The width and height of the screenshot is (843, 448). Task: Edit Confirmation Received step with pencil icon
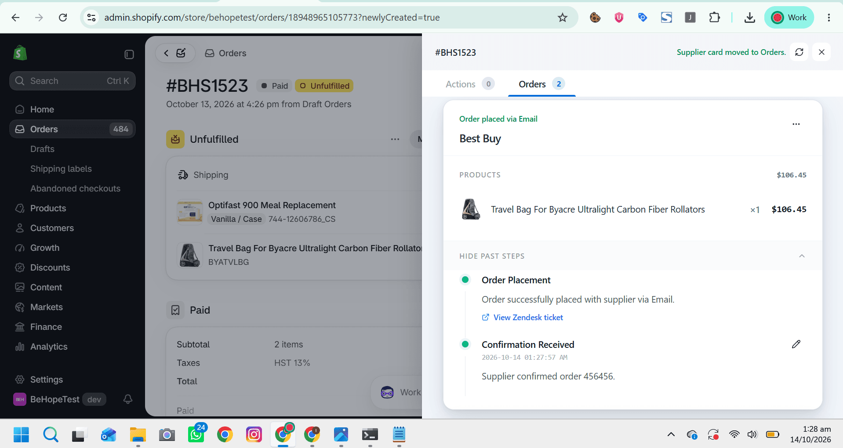[796, 344]
